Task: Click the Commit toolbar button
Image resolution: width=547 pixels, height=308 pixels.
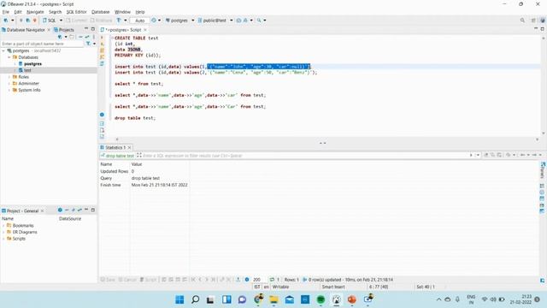Action: click(76, 21)
